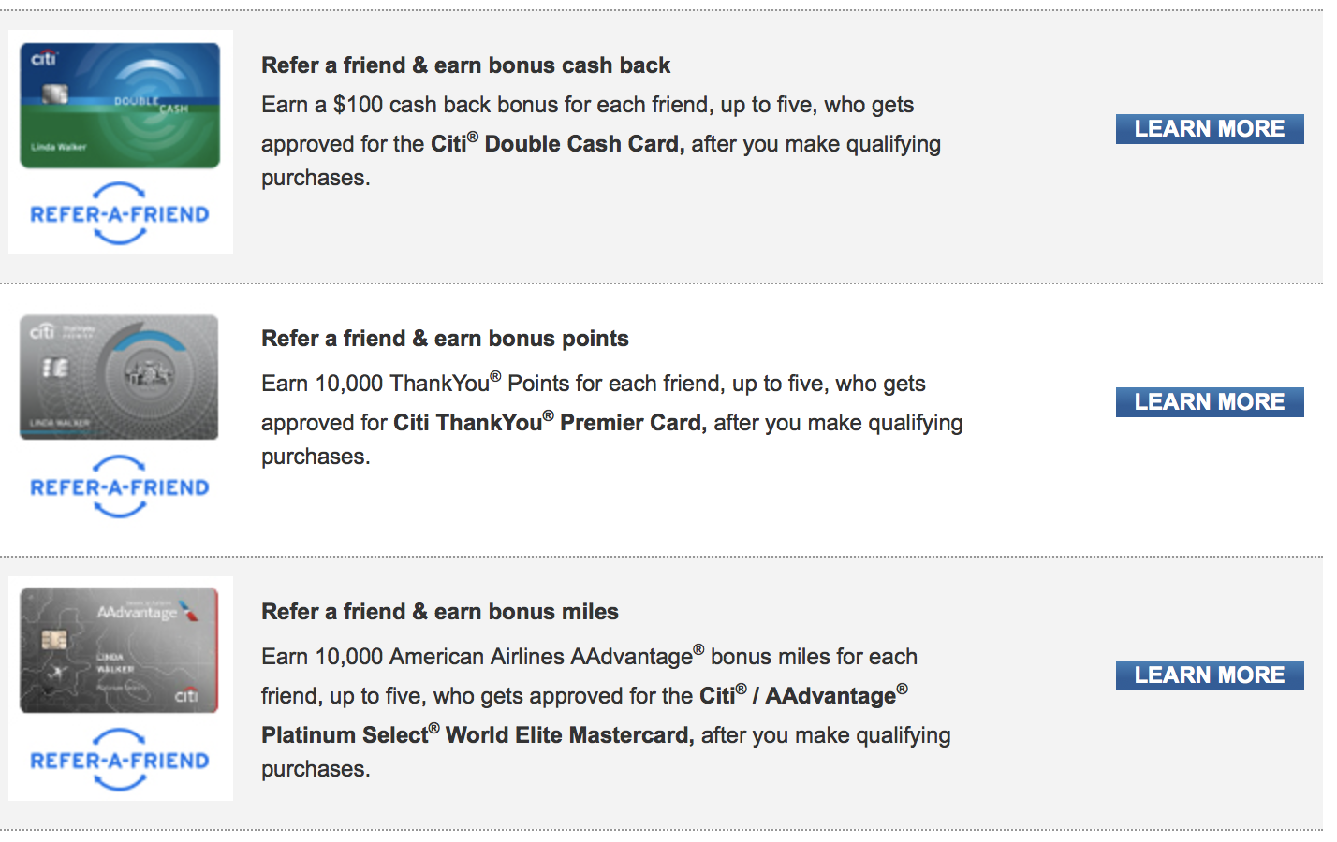Open the 'earn bonus points' heading

click(x=445, y=339)
